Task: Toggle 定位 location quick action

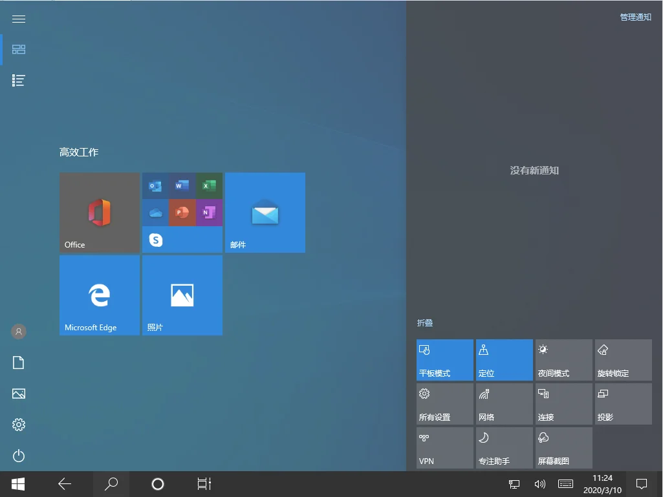Action: [x=505, y=360]
